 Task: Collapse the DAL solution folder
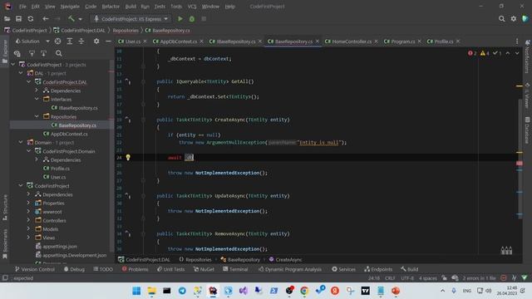coord(21,73)
